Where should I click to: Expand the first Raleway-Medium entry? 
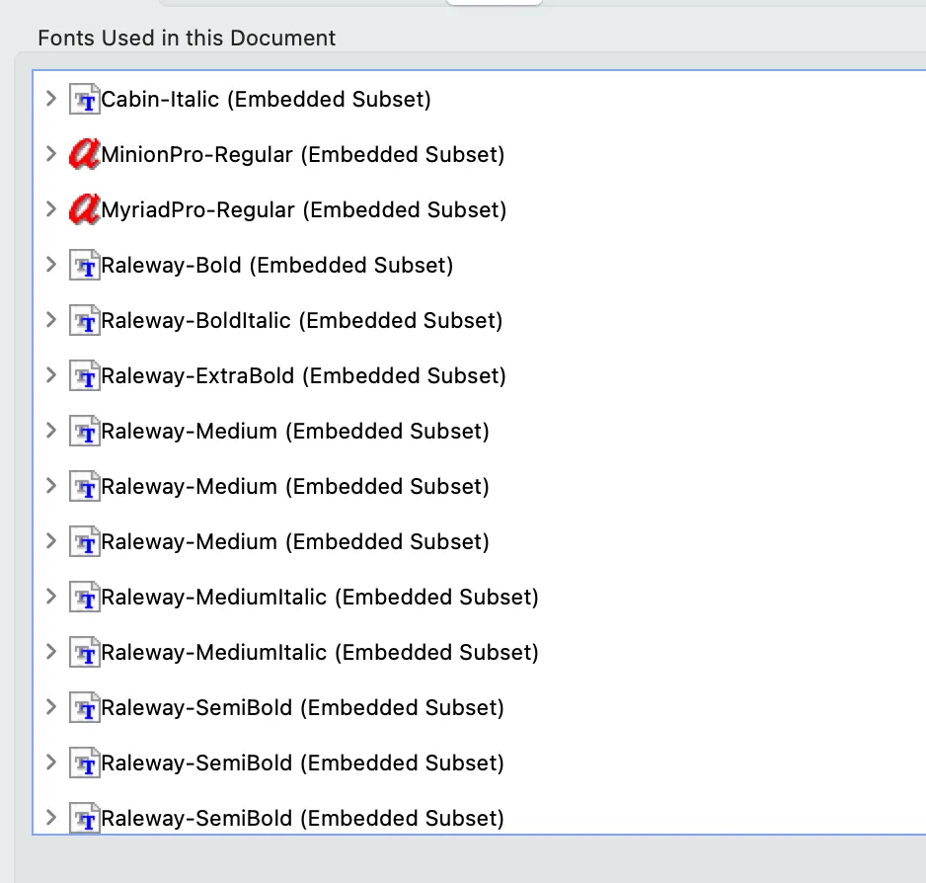pos(51,431)
